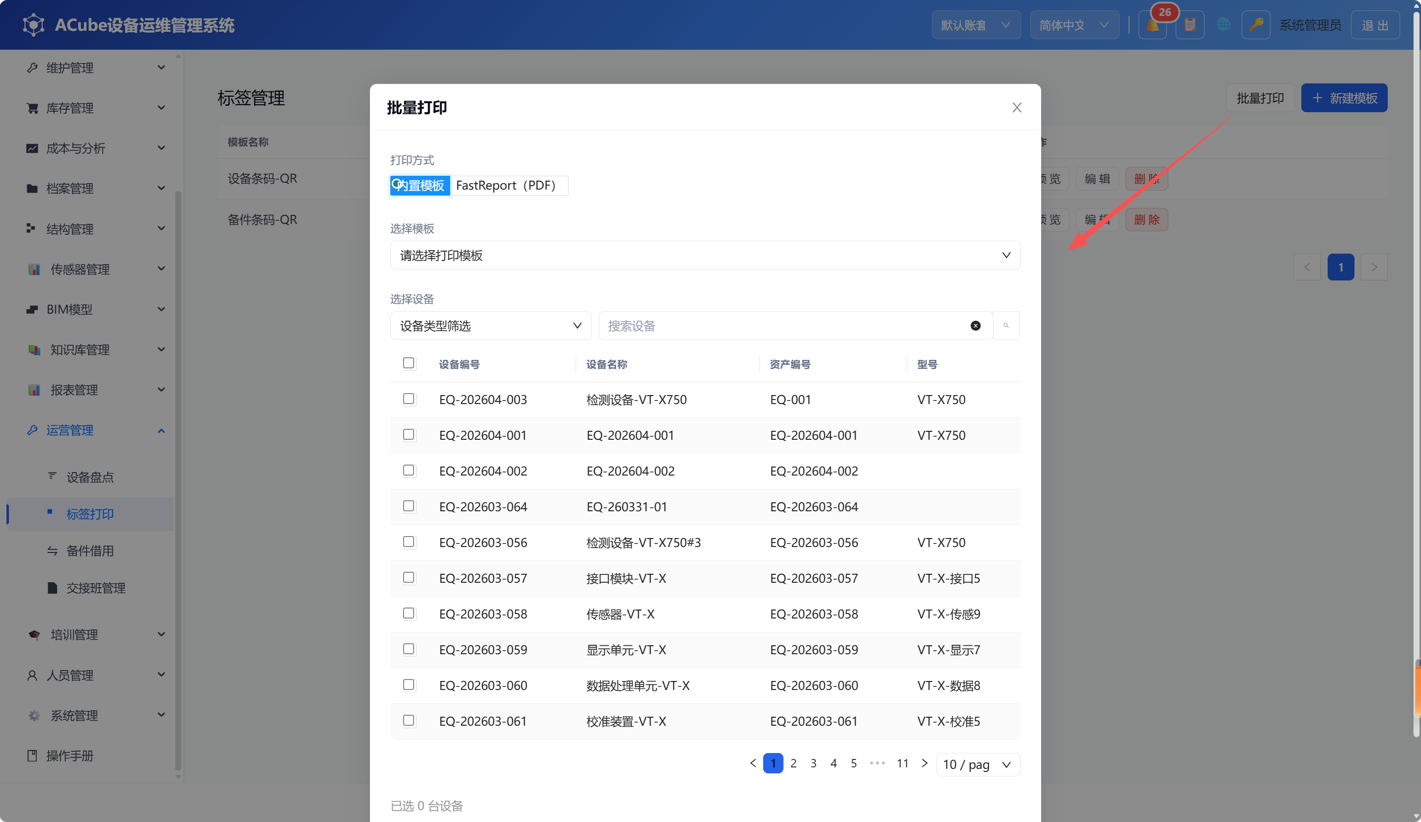Open the 默认账套 dropdown

pyautogui.click(x=976, y=25)
